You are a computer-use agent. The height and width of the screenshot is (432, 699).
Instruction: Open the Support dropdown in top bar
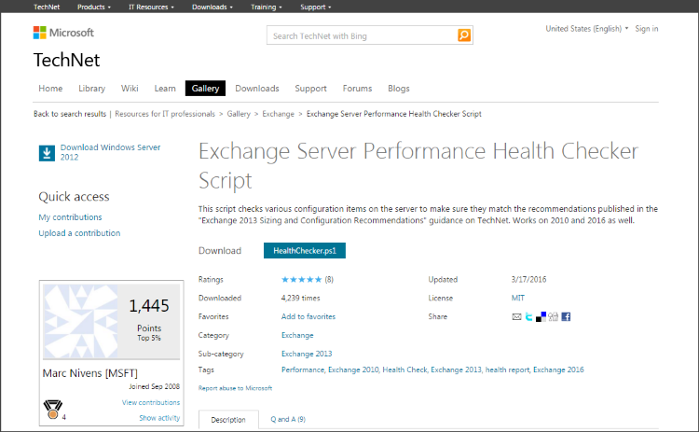[x=316, y=7]
